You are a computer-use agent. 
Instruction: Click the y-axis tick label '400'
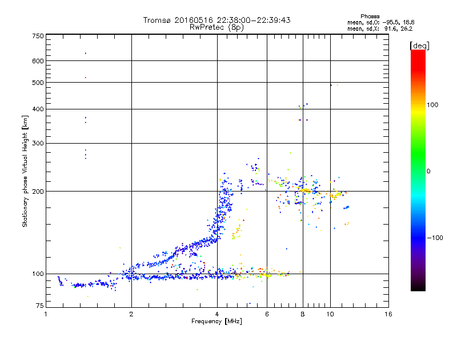click(x=38, y=109)
